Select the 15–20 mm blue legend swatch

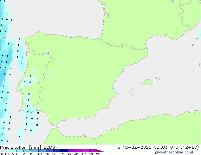pos(49,151)
